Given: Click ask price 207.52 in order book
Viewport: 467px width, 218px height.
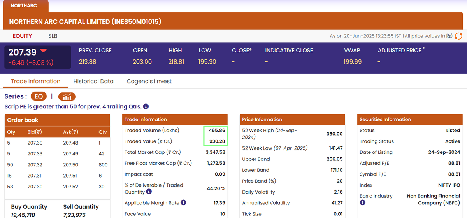Looking at the screenshot, I should pyautogui.click(x=70, y=187).
